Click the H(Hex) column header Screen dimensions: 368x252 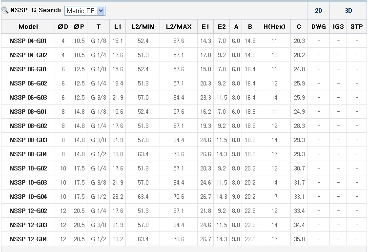click(x=274, y=27)
